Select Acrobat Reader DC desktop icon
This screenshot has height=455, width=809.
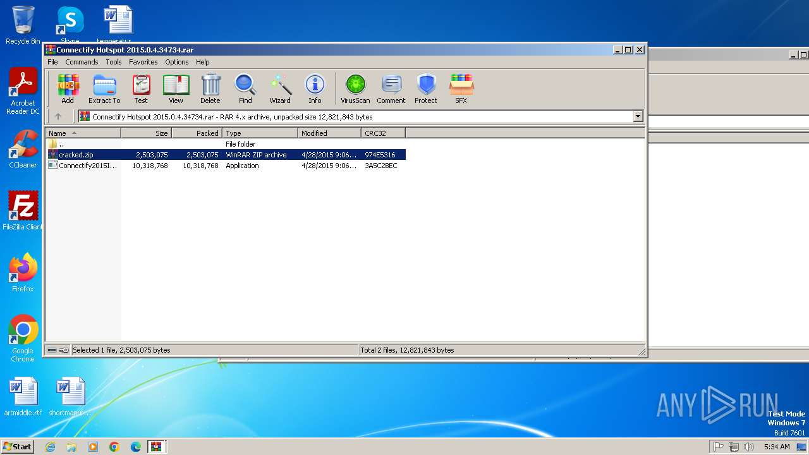pyautogui.click(x=23, y=92)
